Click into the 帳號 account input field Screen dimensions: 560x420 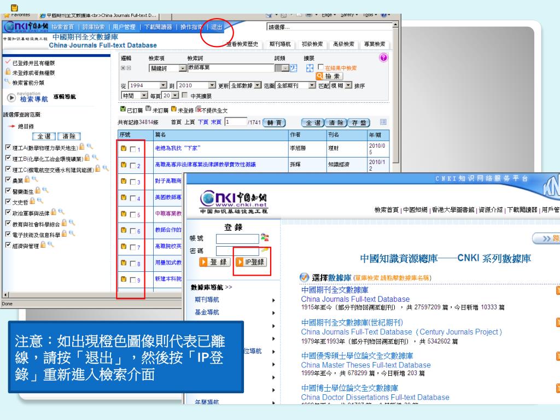point(237,238)
